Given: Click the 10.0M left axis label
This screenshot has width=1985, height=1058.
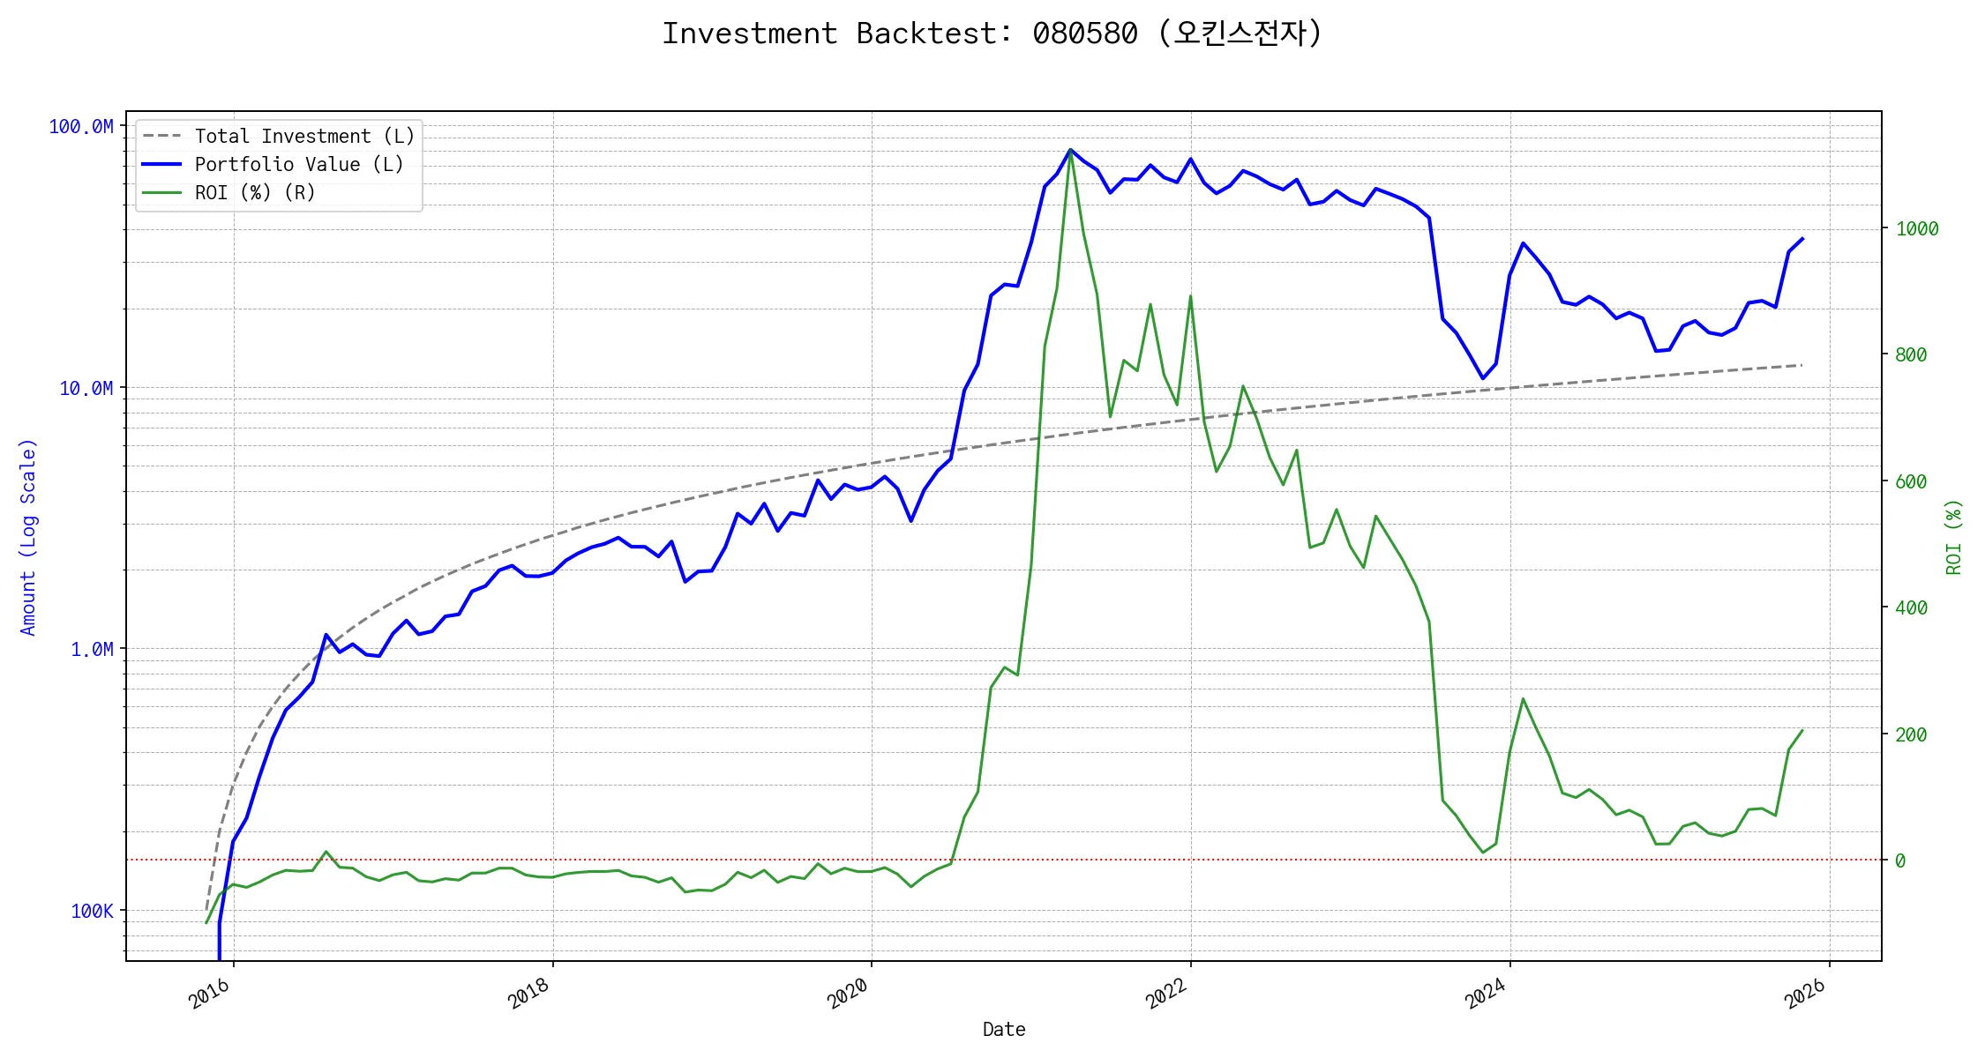Looking at the screenshot, I should pos(86,389).
